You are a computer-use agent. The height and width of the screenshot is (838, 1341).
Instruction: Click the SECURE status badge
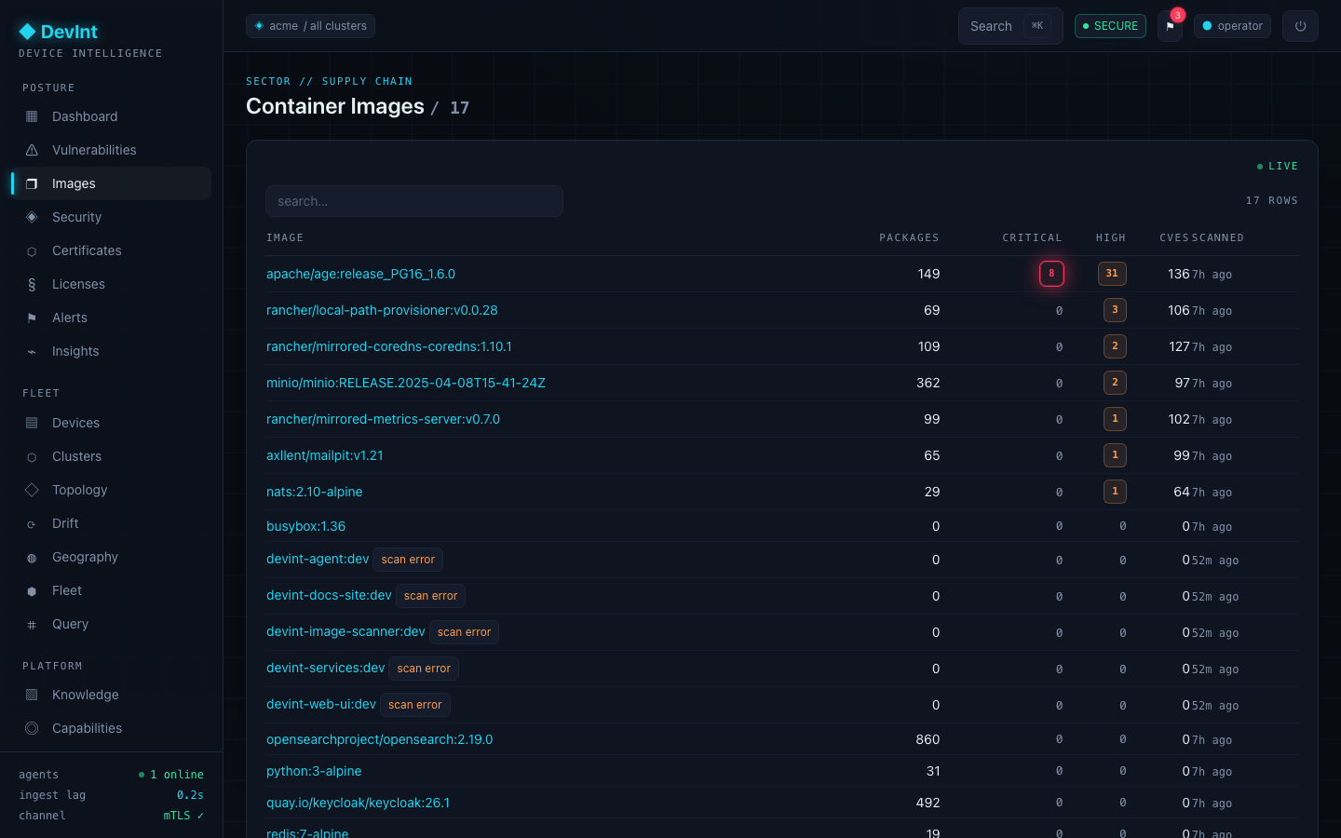coord(1110,26)
